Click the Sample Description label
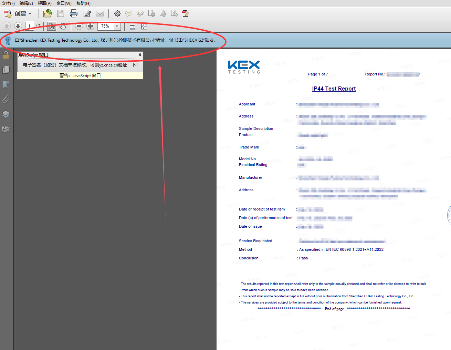This screenshot has height=350, width=451. point(256,128)
